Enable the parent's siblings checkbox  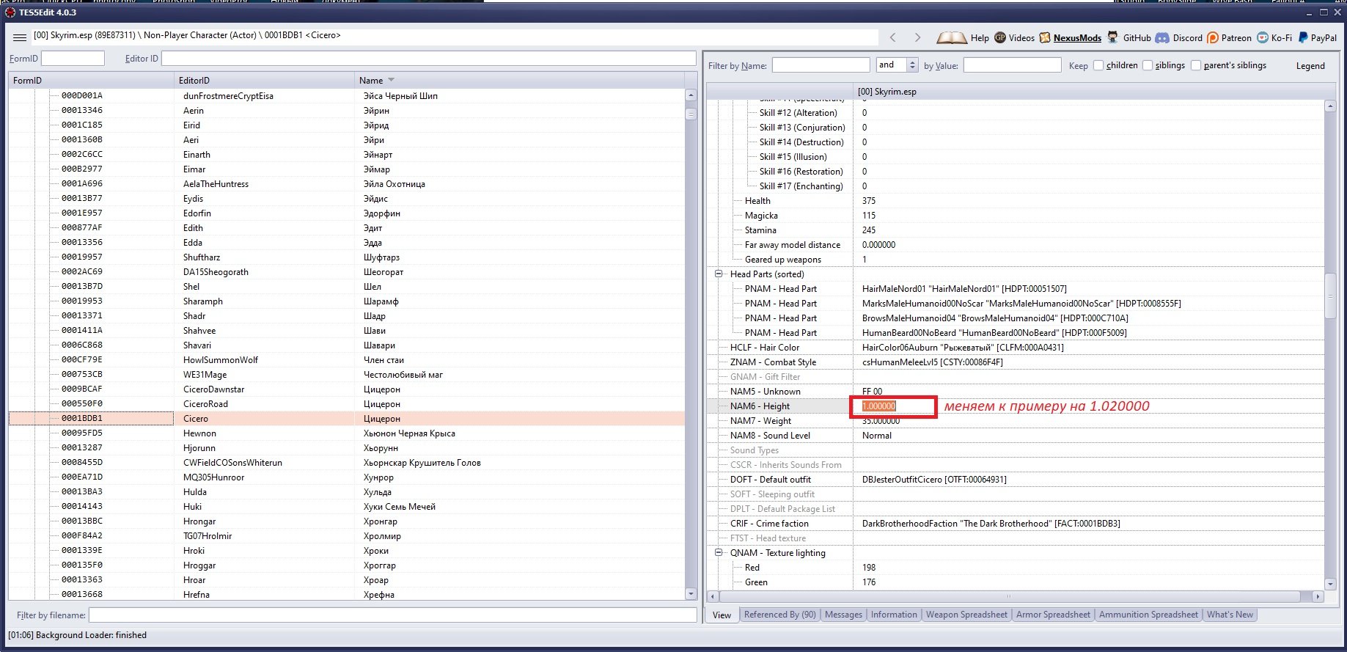click(1196, 65)
